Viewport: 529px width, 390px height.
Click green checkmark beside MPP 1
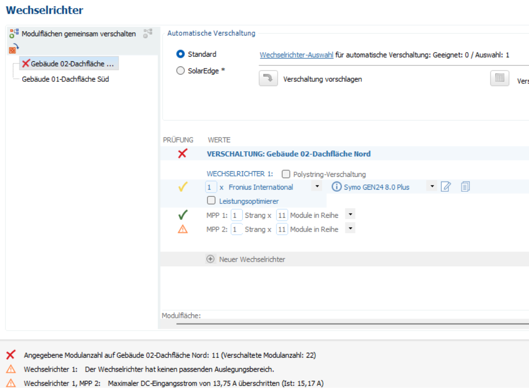click(183, 215)
